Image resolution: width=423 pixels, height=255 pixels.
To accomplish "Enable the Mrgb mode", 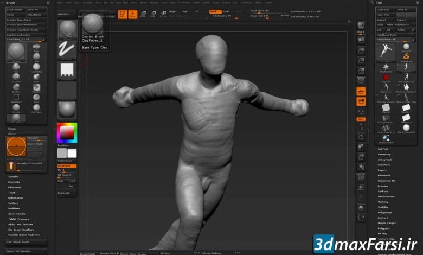I will [172, 11].
